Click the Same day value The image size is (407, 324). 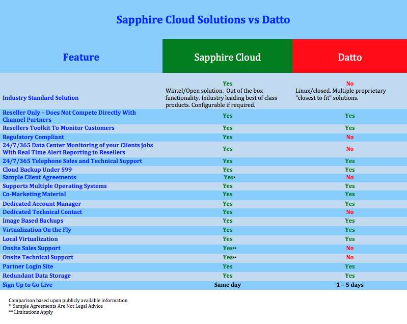(x=227, y=285)
